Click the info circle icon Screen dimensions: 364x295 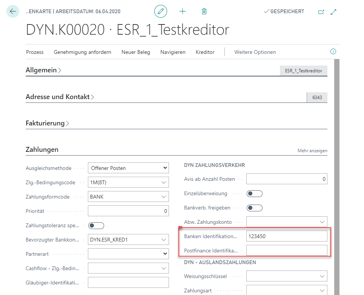click(x=333, y=52)
